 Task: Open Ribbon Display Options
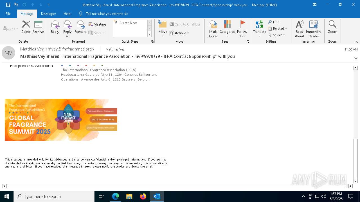pos(315,4)
